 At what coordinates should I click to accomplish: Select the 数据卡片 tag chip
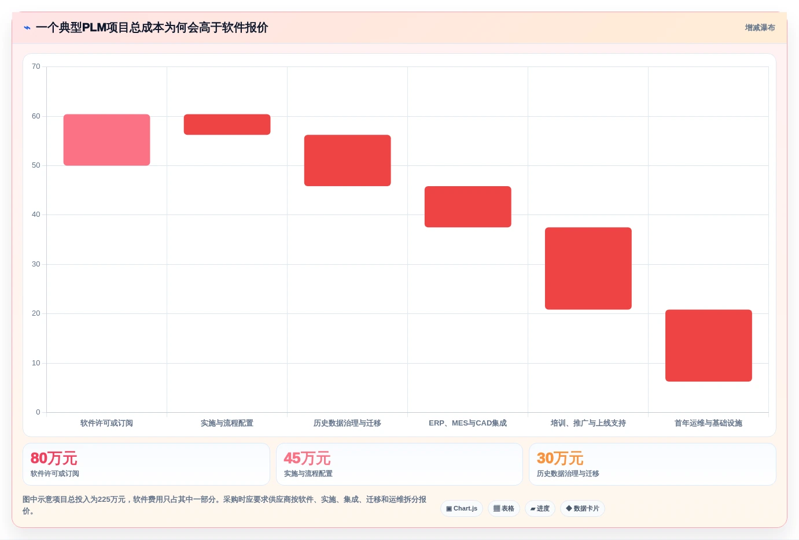coord(583,509)
